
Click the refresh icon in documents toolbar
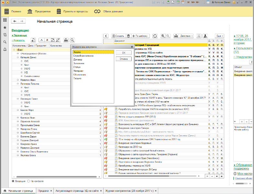pos(155,36)
